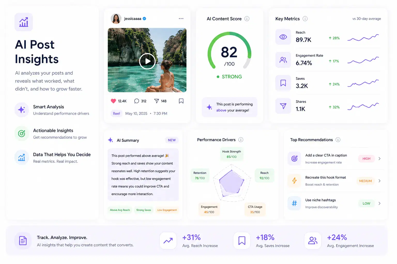Image resolution: width=397 pixels, height=264 pixels.
Task: Click the Reach eye icon
Action: click(283, 37)
